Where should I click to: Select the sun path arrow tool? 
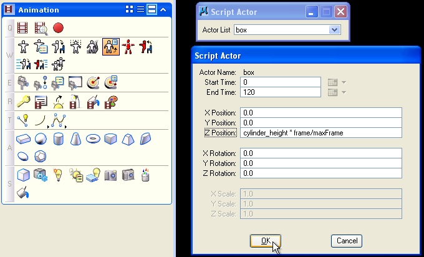tap(58, 102)
